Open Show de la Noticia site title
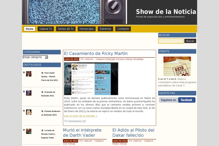The image size is (219, 146). point(166,12)
